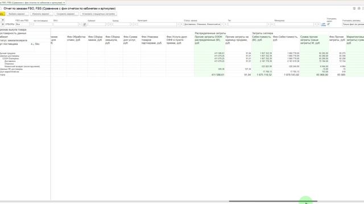Expand the ОТБОРЫ filters toggle
This screenshot has width=364, height=204.
coord(3,24)
